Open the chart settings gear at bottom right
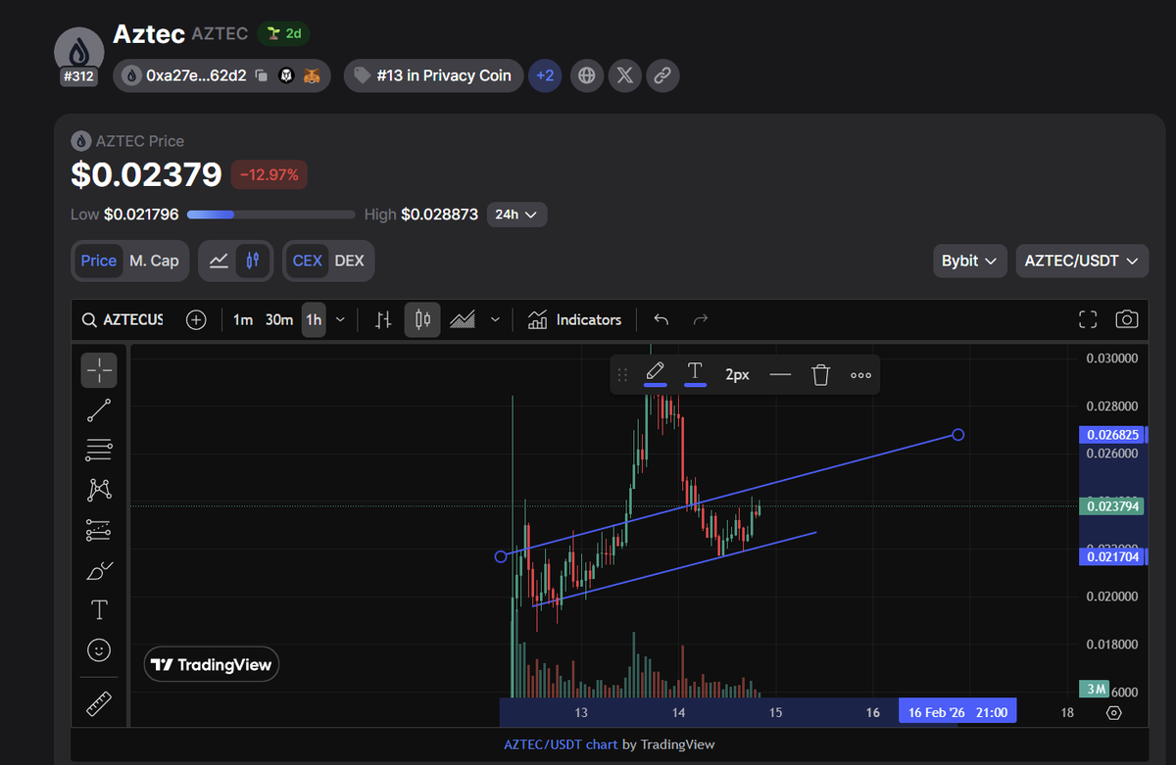The height and width of the screenshot is (765, 1176). pos(1113,712)
